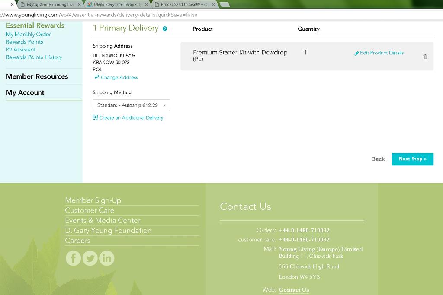Click the customer care phone number
Screen dimensions: 443x295
click(x=304, y=240)
